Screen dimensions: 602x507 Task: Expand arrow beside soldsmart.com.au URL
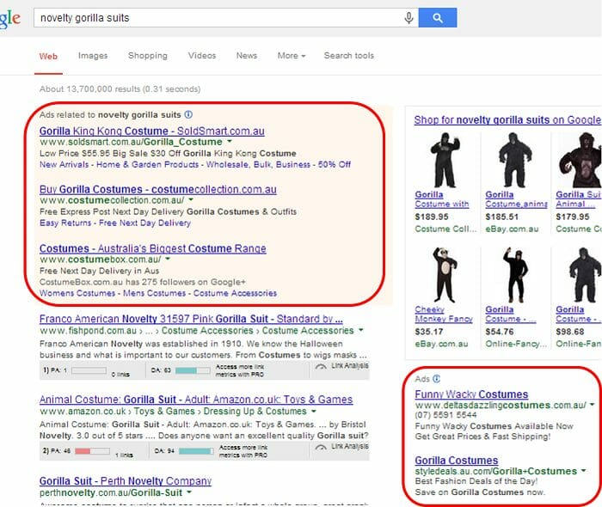tap(230, 142)
